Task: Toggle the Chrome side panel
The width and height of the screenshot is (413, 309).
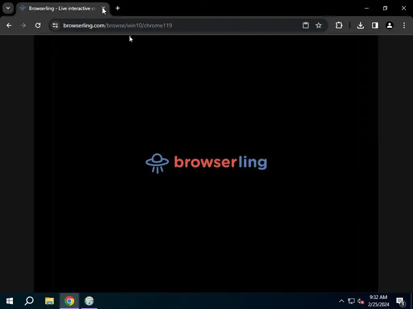Action: pos(375,25)
